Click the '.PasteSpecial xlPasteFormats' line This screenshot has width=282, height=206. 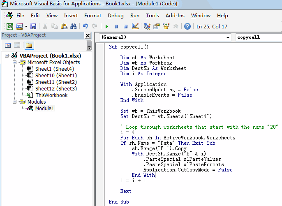coord(183,164)
